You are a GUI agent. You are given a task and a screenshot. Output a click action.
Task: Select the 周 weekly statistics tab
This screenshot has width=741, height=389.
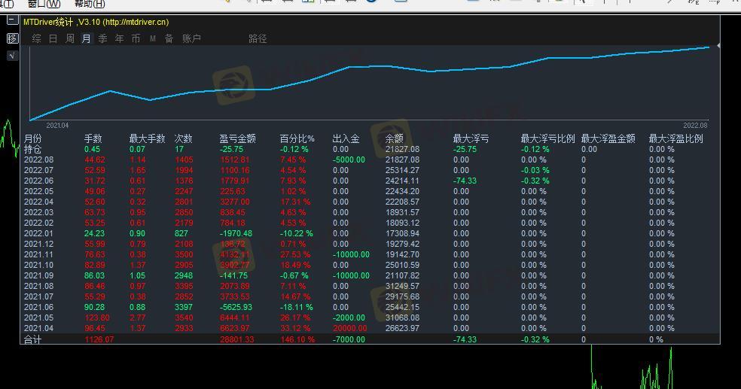point(70,38)
